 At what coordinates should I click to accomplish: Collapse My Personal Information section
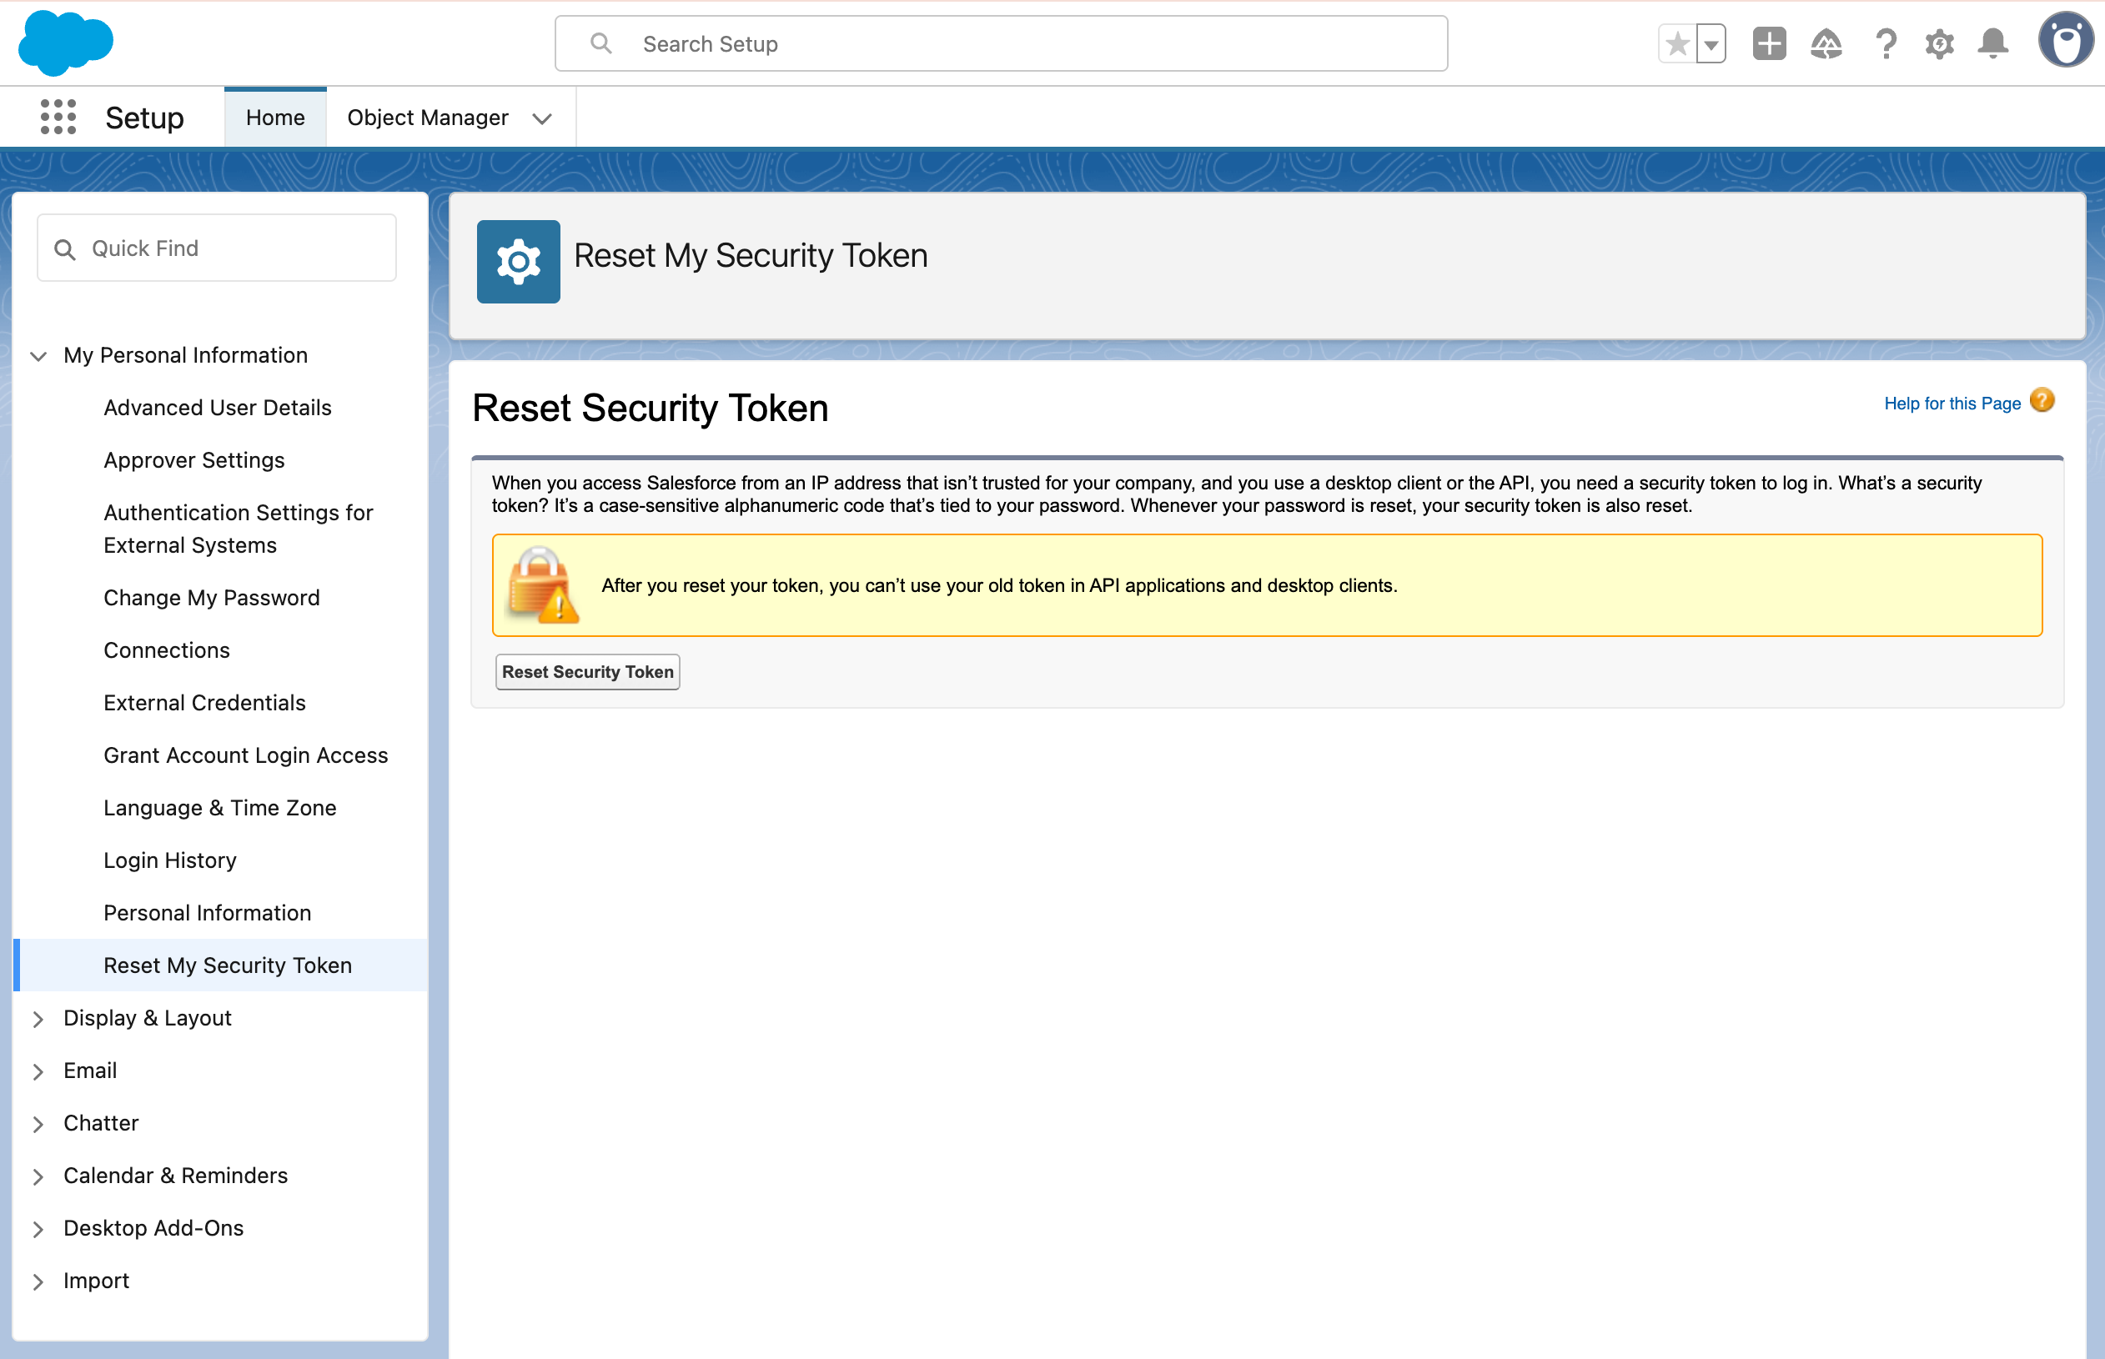click(38, 356)
